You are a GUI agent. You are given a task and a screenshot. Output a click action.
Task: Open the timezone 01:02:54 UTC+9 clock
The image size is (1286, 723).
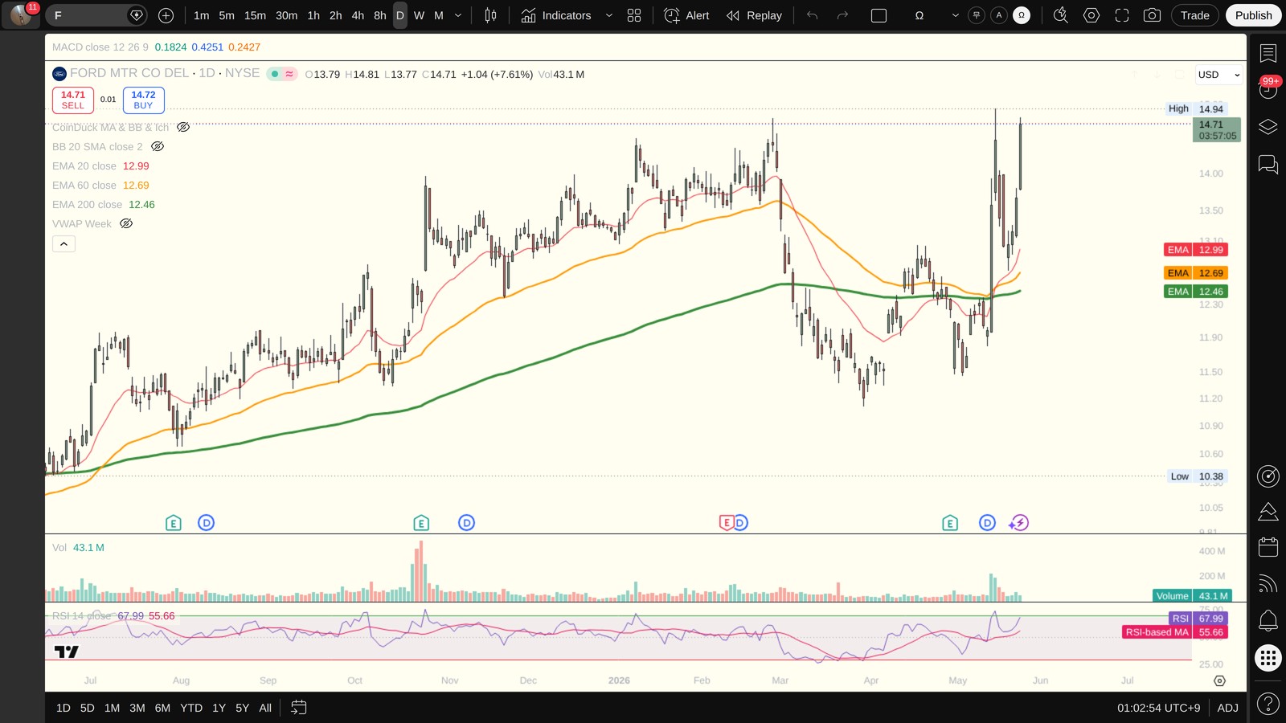tap(1158, 708)
